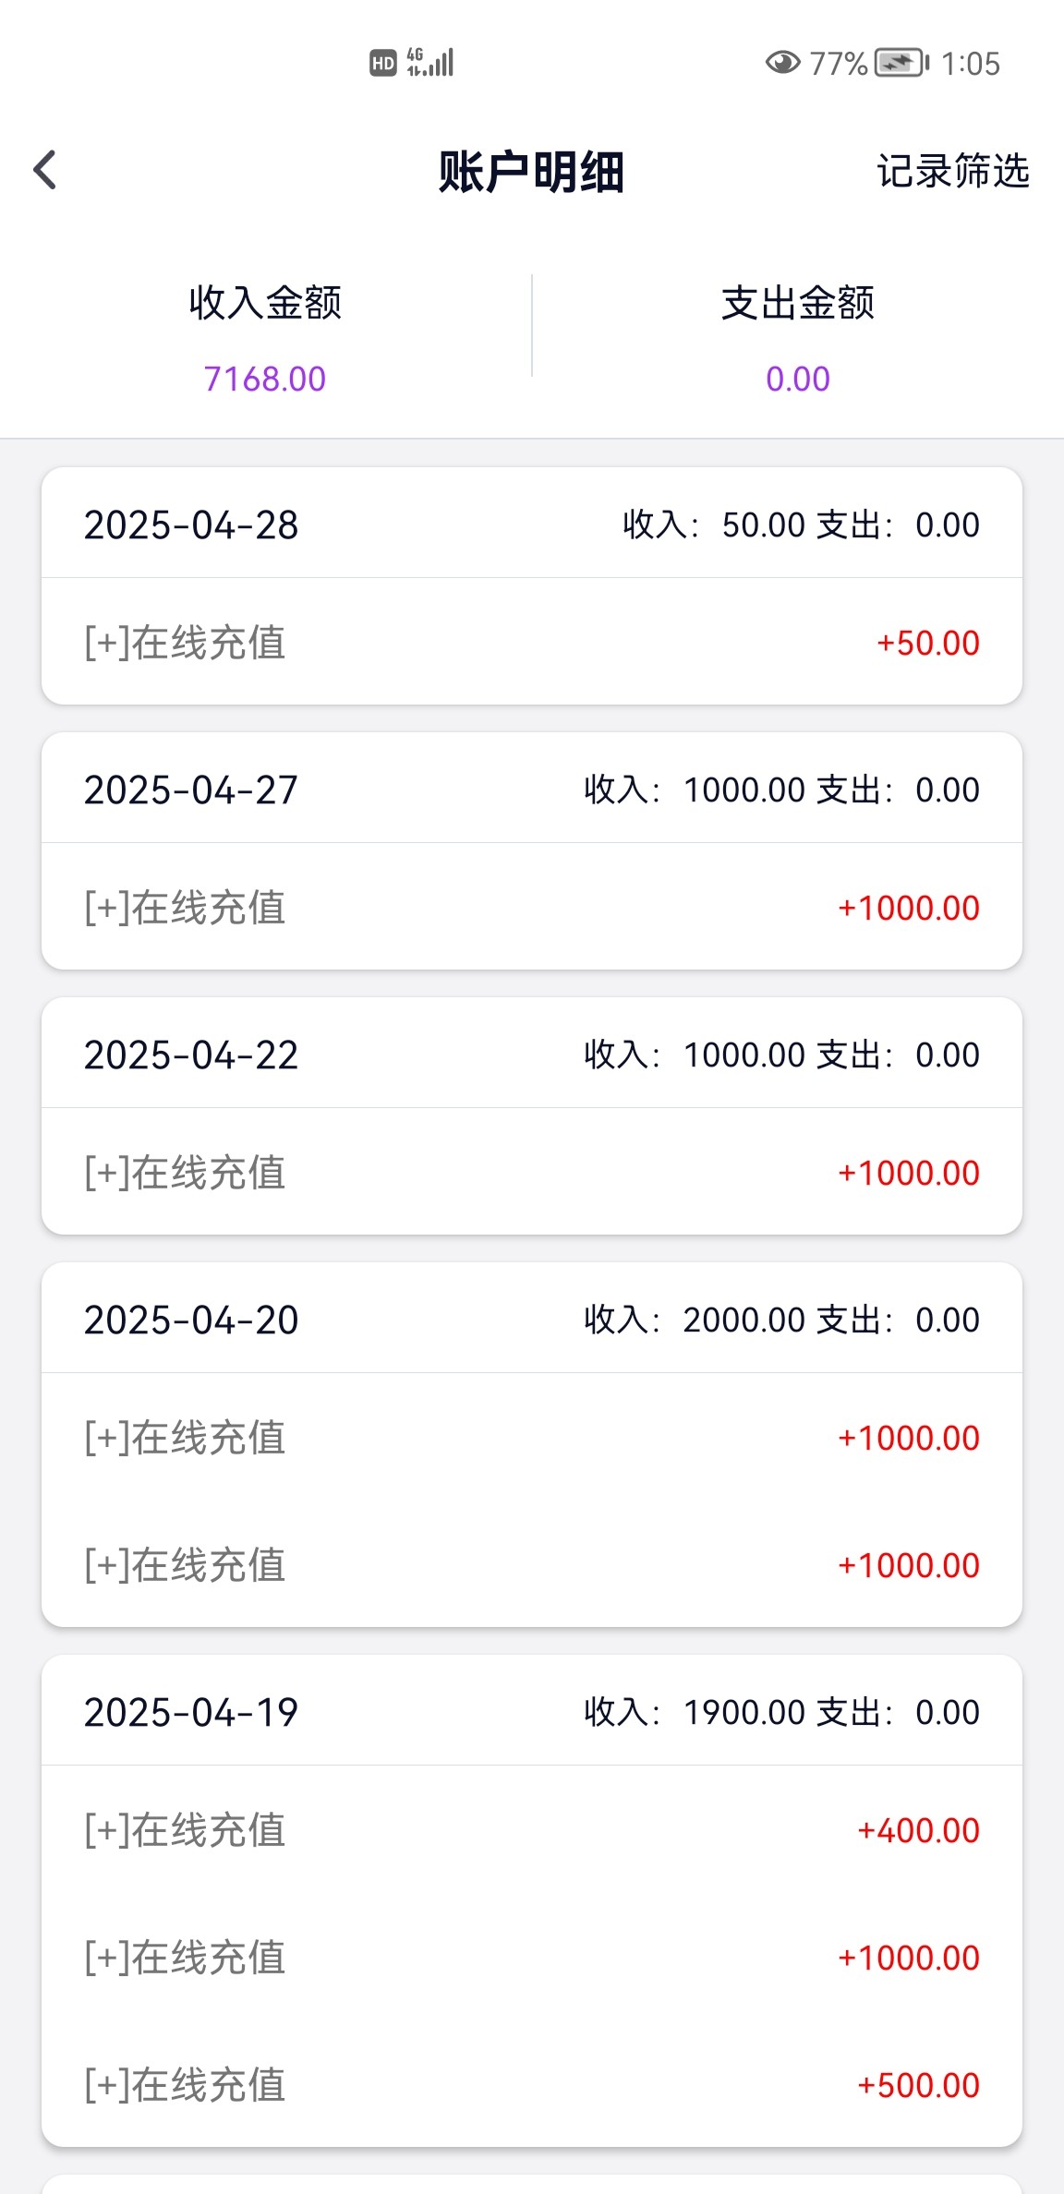Tap the 4G signal strength icon

click(x=431, y=62)
